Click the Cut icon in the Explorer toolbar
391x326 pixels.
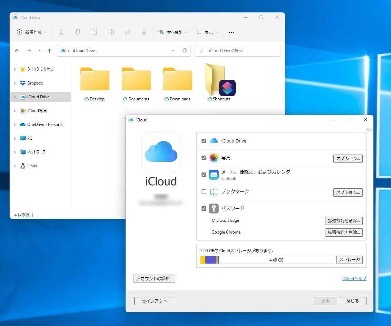click(x=61, y=32)
